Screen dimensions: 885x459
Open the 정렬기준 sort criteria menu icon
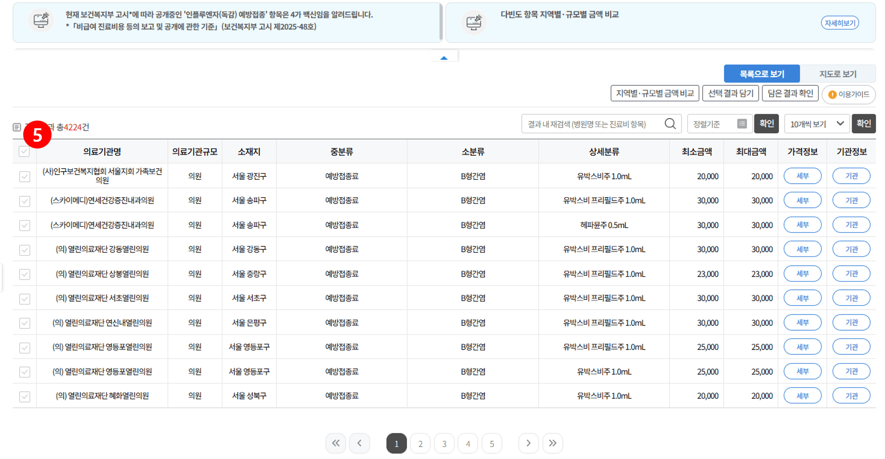(743, 123)
